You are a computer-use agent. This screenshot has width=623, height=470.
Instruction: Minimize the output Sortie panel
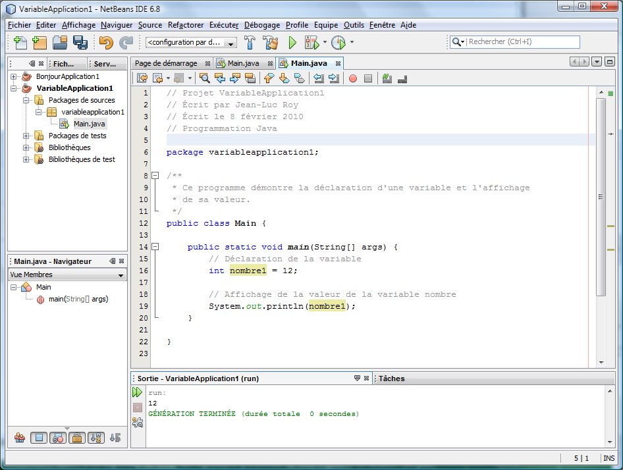click(x=357, y=379)
